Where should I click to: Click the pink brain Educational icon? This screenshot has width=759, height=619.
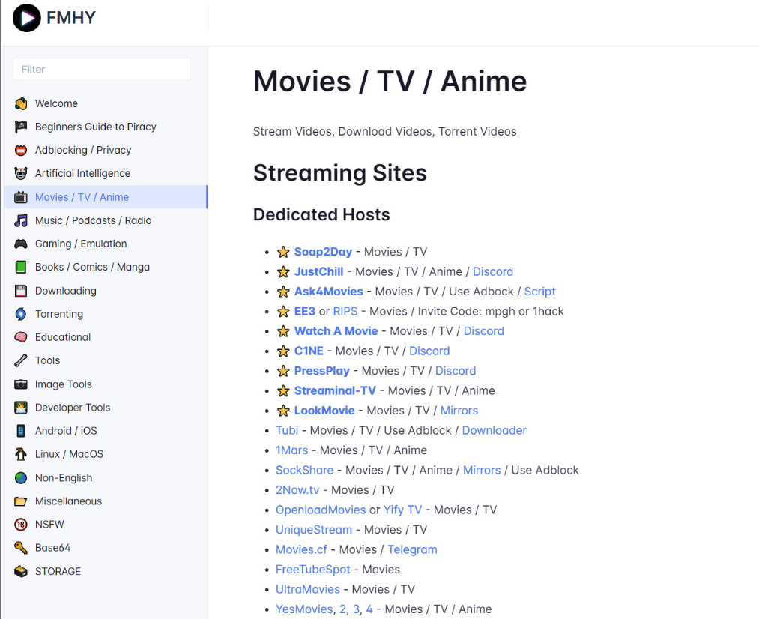21,336
